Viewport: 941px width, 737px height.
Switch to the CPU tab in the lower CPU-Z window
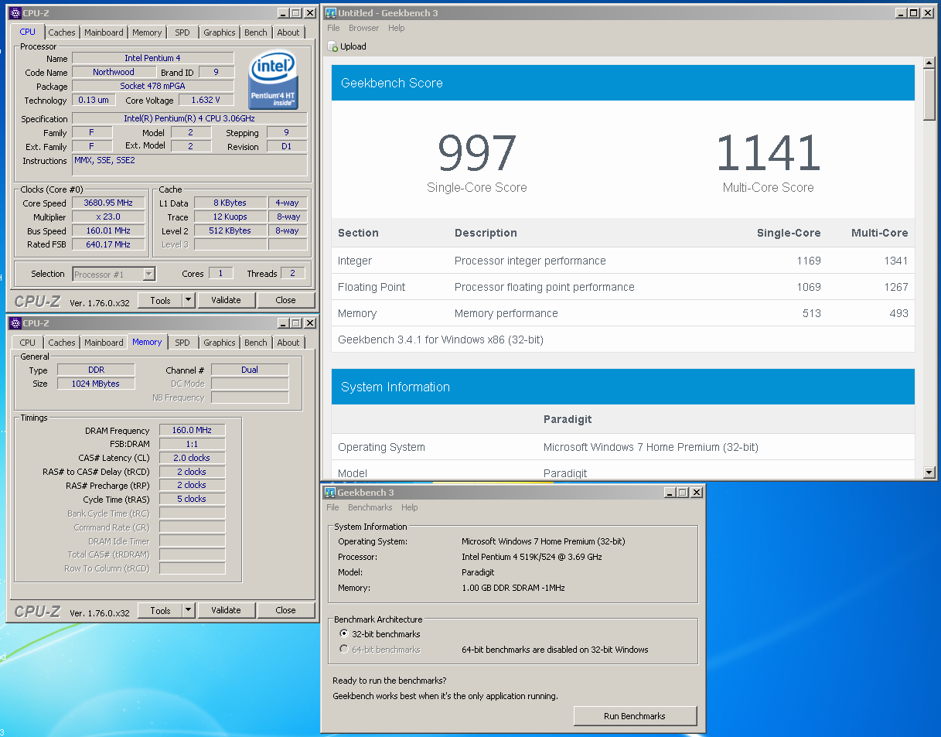(28, 343)
